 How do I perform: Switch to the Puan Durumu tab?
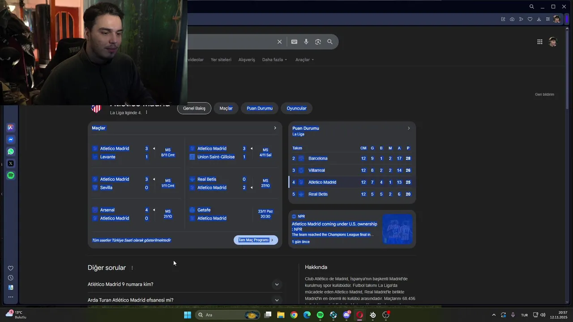tap(260, 108)
